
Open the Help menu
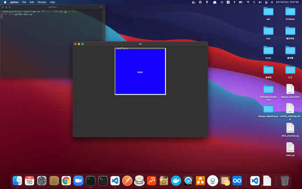[53, 2]
